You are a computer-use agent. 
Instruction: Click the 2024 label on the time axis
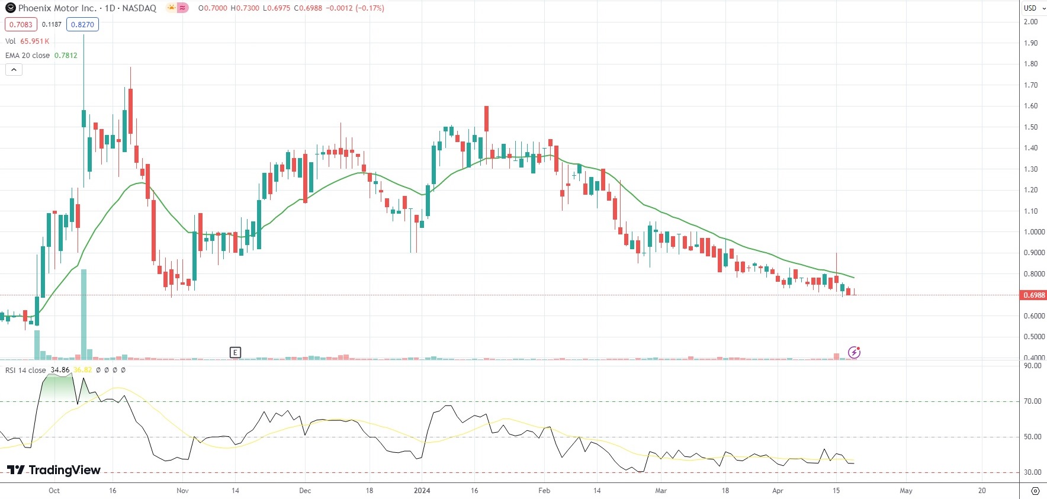422,491
